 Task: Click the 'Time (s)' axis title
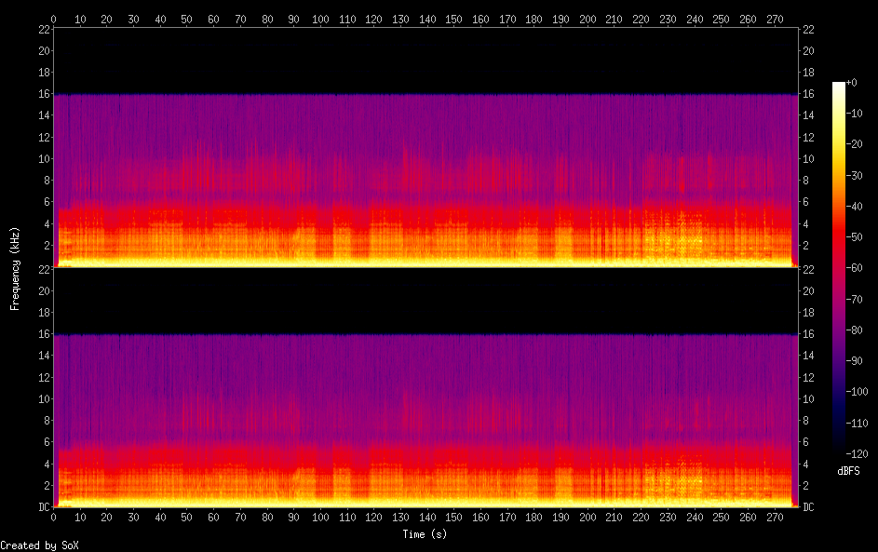click(x=425, y=534)
